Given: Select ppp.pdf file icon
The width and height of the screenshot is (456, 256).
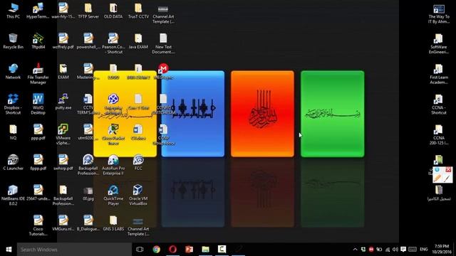Looking at the screenshot, I should pos(38,132).
